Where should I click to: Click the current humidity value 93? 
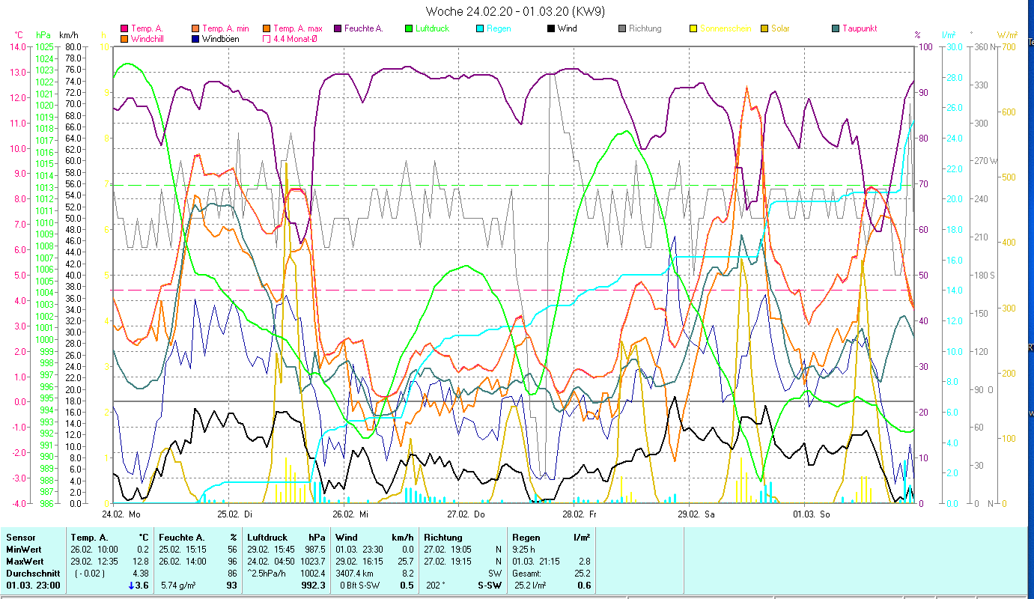[232, 586]
